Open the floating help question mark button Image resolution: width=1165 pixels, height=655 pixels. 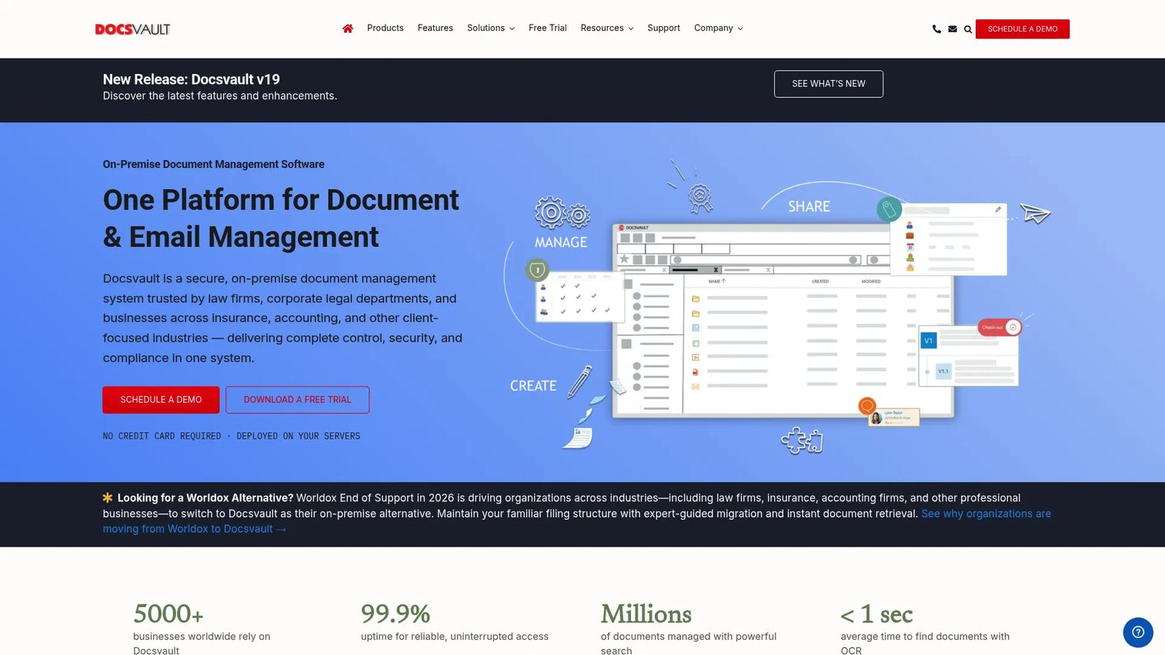point(1138,632)
